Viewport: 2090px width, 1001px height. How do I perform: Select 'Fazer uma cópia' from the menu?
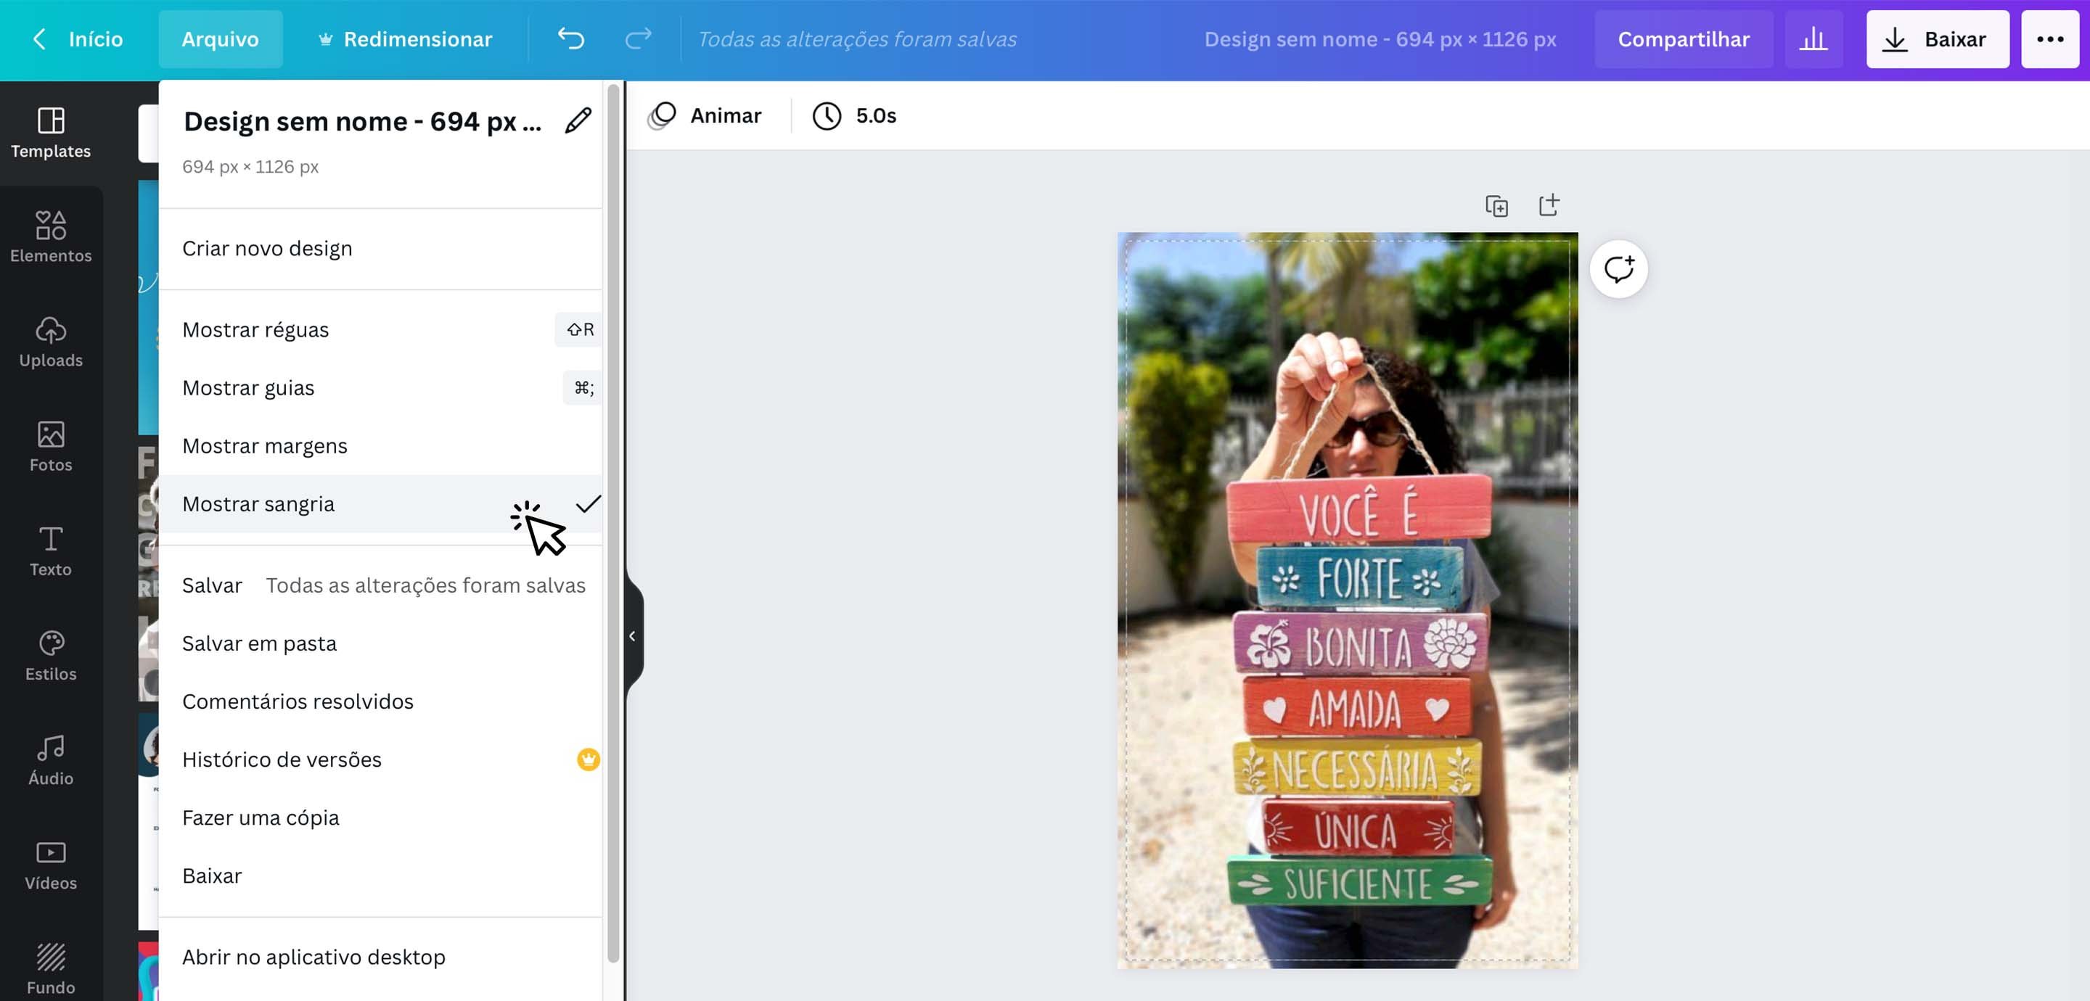[261, 817]
